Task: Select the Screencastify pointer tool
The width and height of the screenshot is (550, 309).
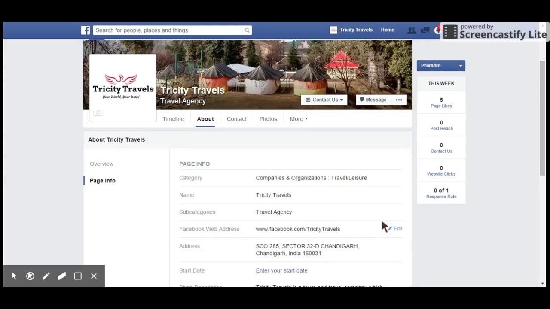Action: coord(14,276)
